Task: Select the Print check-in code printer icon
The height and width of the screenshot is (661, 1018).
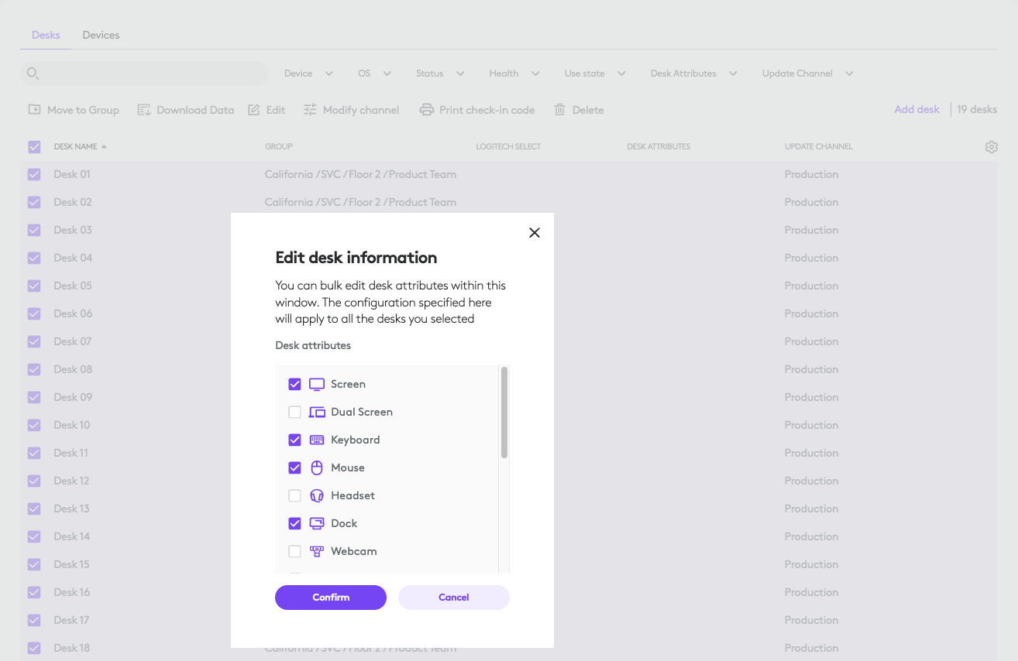Action: click(x=427, y=109)
